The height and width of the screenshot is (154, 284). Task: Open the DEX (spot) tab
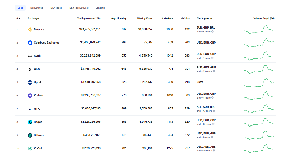[x=56, y=8]
